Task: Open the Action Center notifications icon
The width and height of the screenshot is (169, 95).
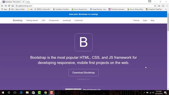Action: (166, 93)
